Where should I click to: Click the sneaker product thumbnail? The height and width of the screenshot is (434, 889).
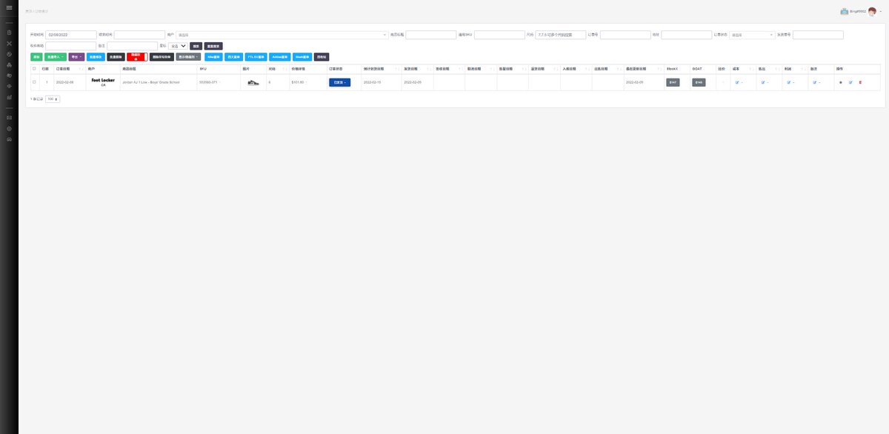(254, 82)
